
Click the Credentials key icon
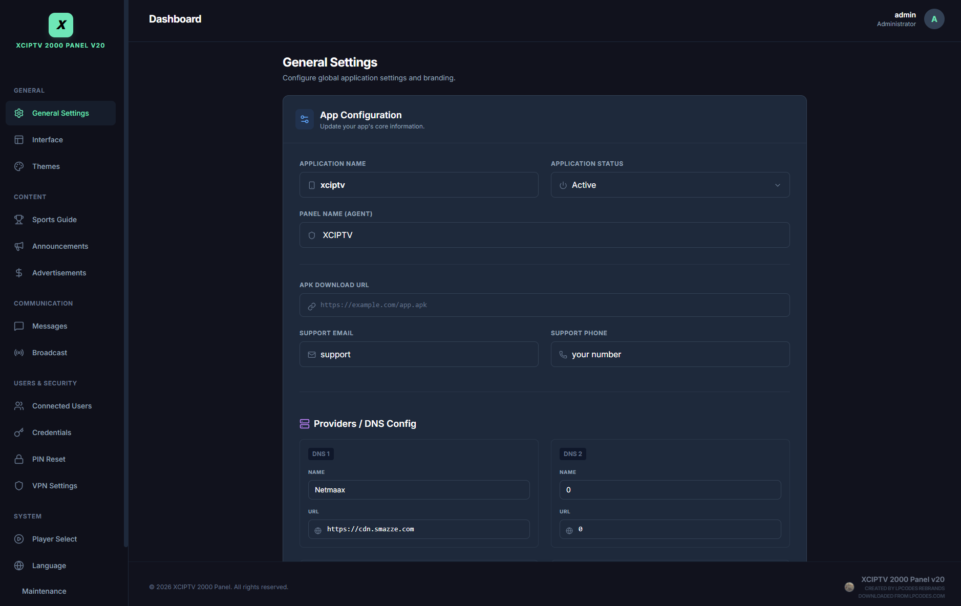click(x=19, y=432)
